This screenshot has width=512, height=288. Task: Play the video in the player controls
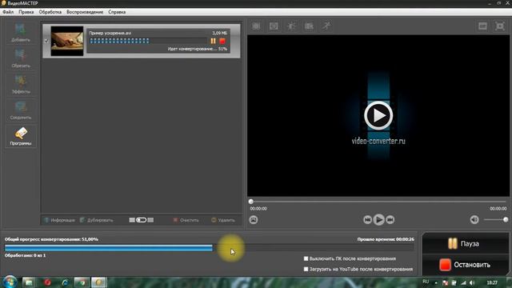(378, 220)
